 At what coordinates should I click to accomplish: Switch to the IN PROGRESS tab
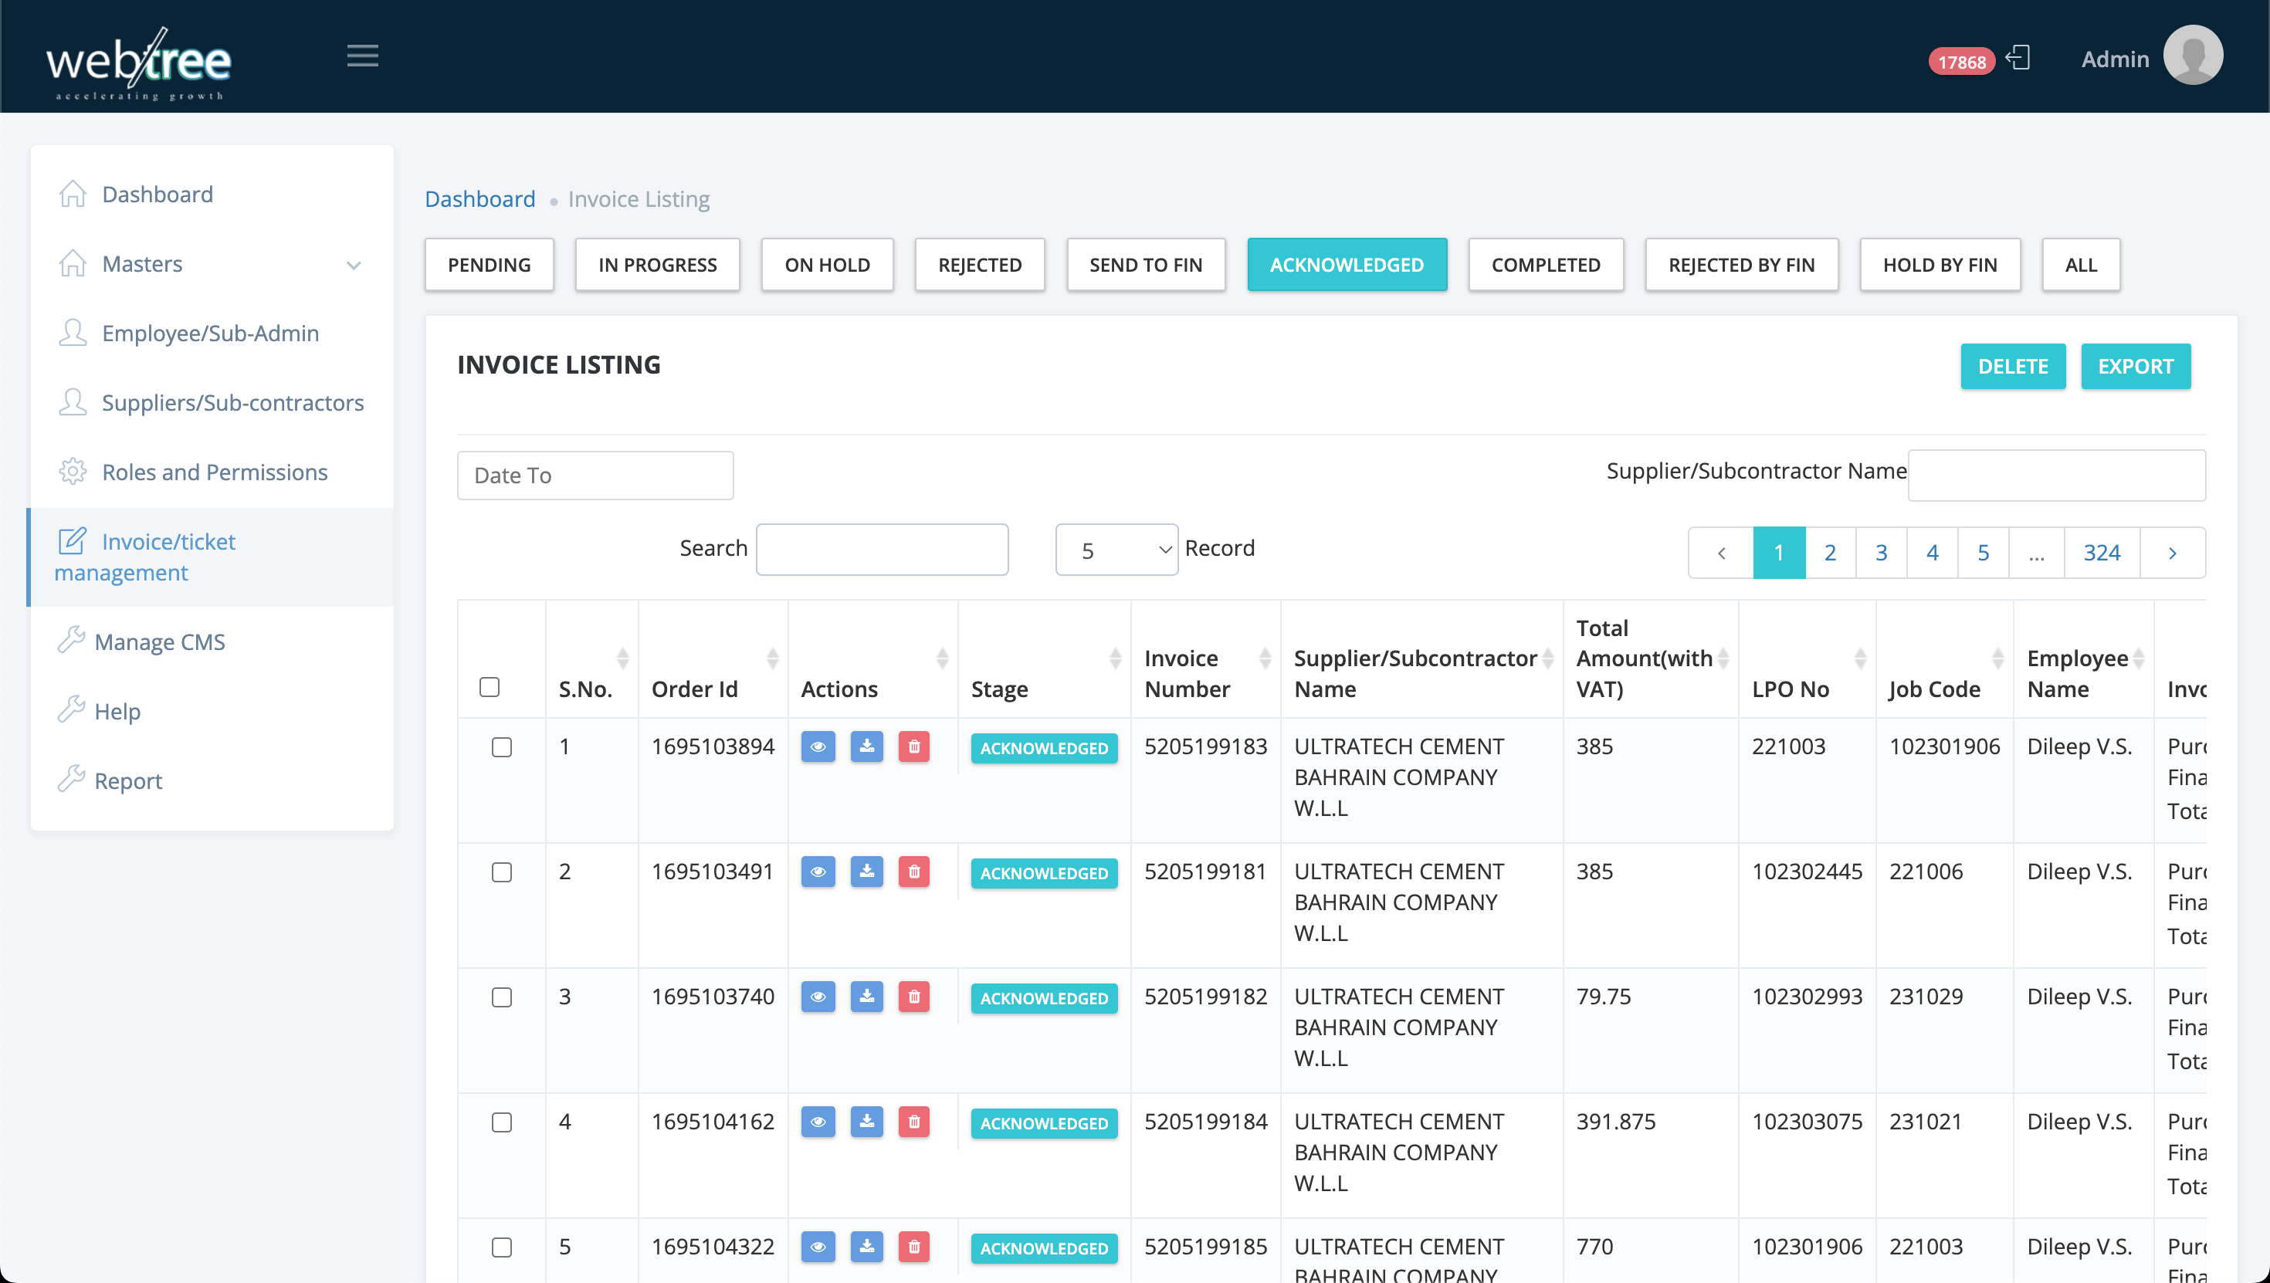[657, 266]
